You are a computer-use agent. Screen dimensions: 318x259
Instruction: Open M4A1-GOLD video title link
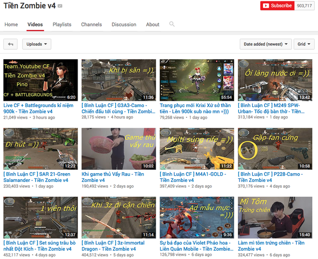(x=193, y=177)
